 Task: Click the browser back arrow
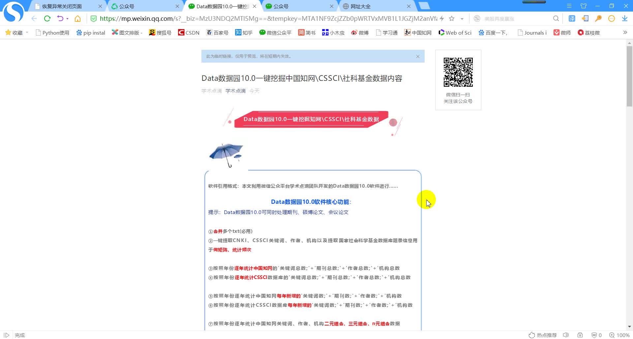[x=34, y=19]
